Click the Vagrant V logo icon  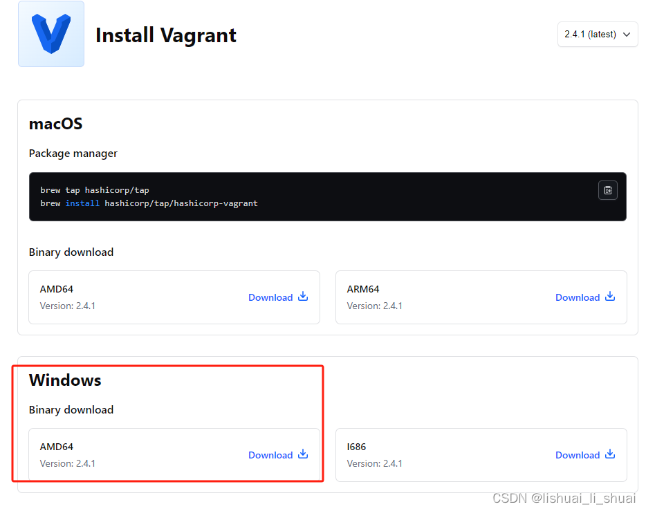click(50, 33)
